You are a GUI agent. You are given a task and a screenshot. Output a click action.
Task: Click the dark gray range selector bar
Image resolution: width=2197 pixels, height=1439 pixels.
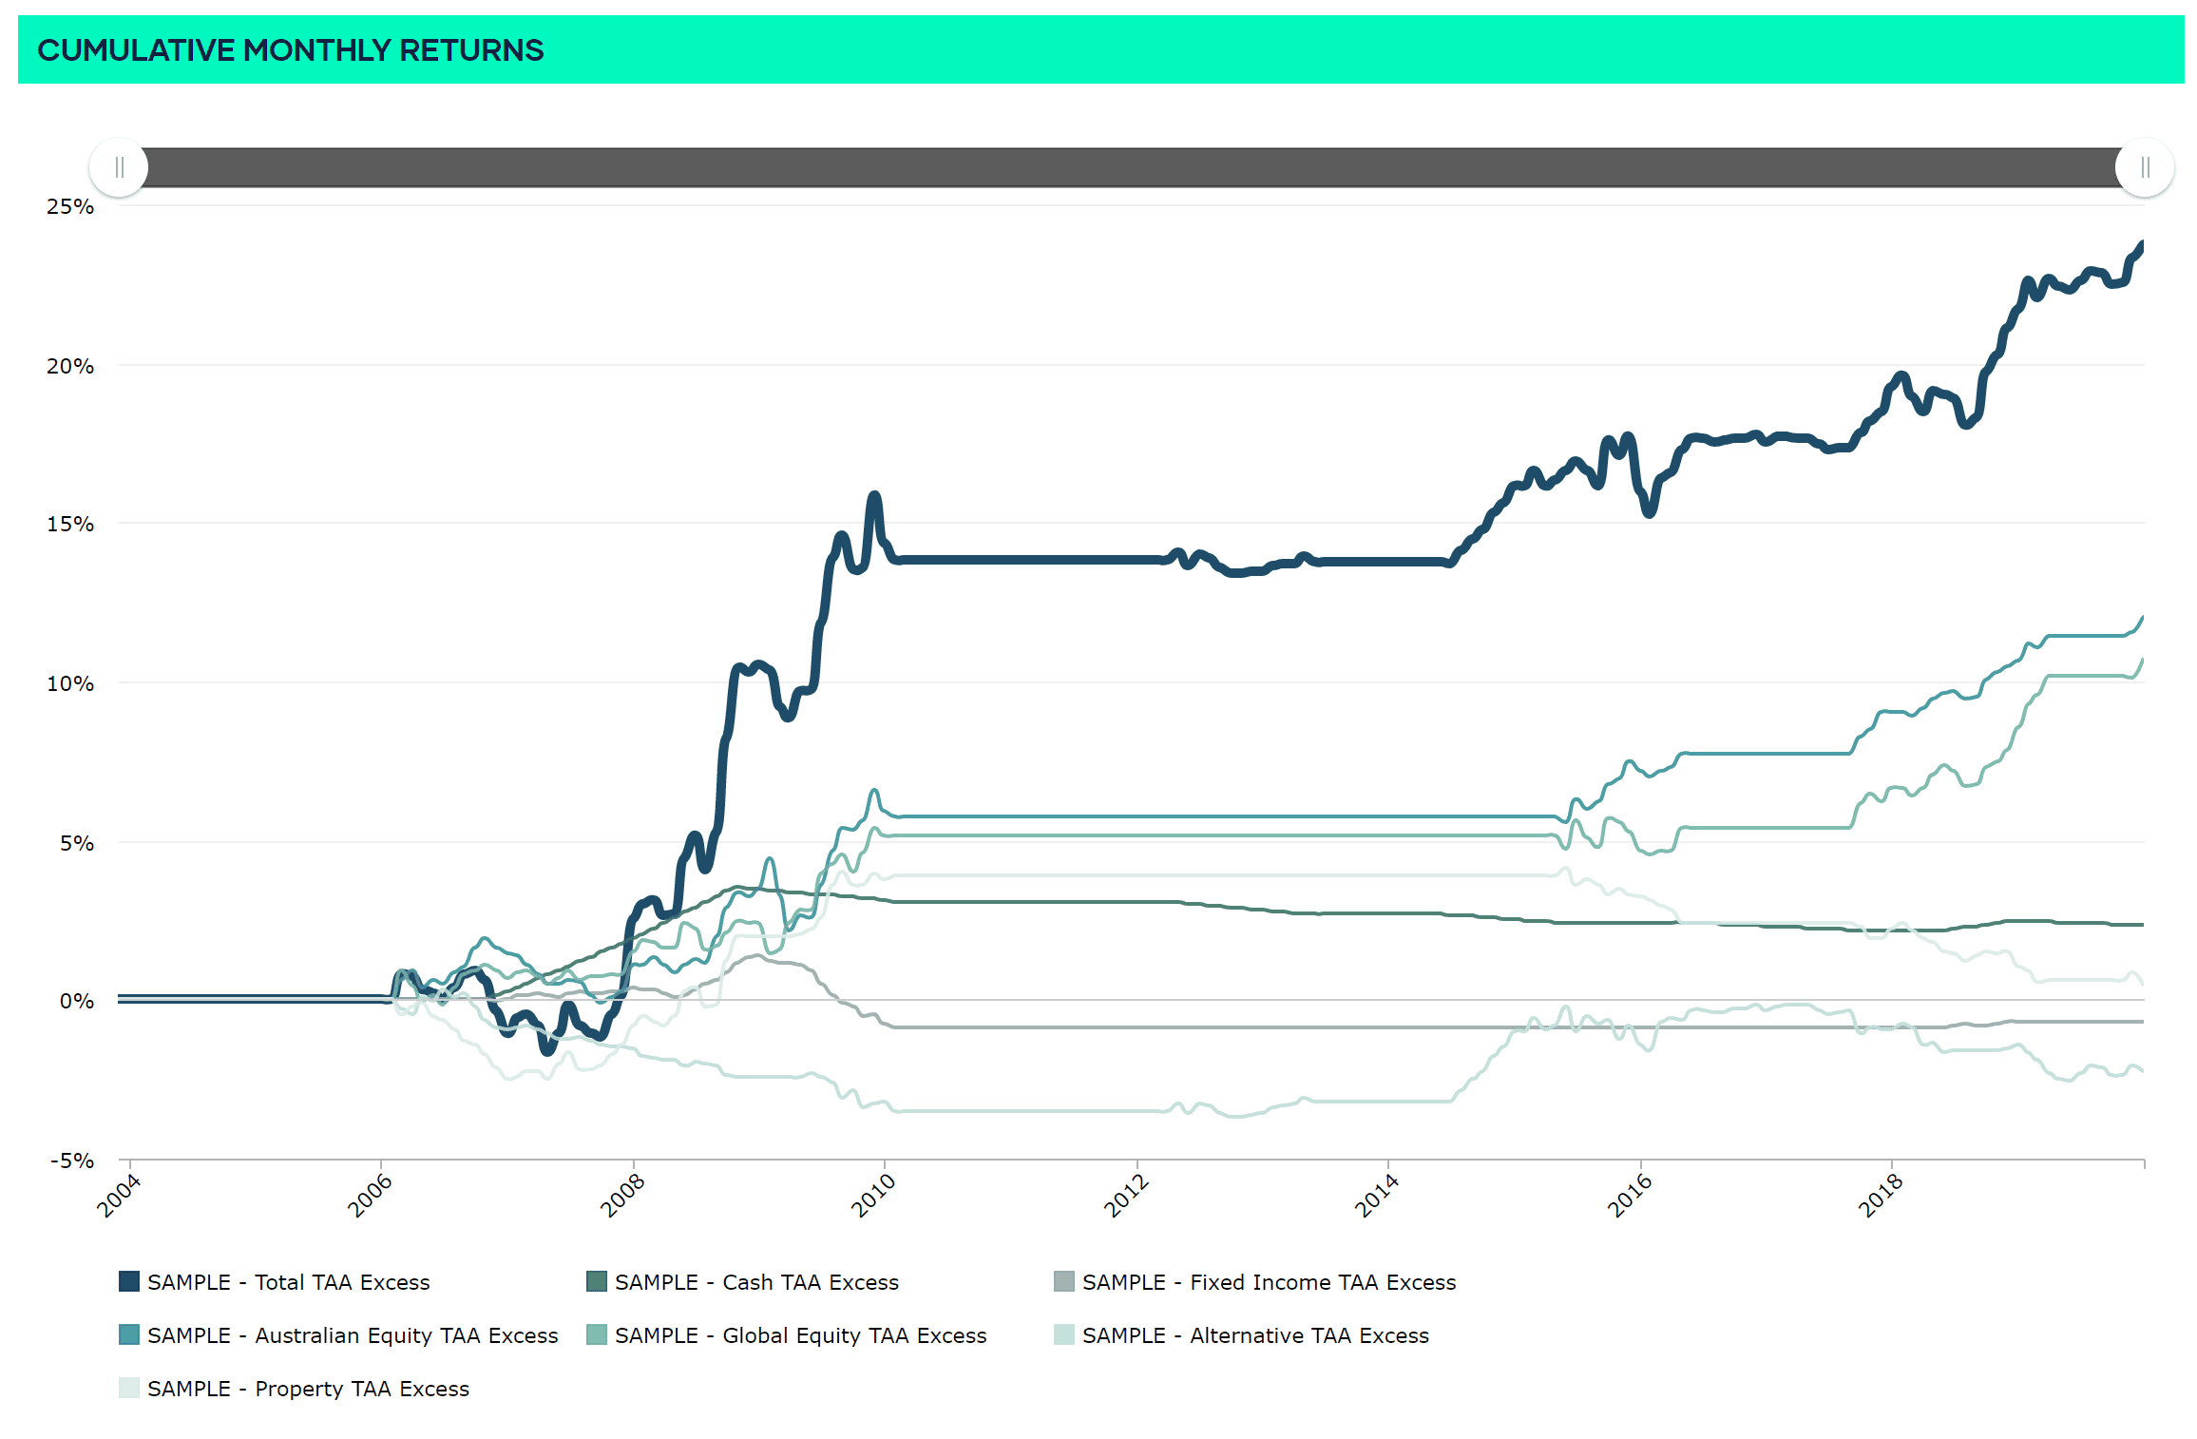point(1131,167)
